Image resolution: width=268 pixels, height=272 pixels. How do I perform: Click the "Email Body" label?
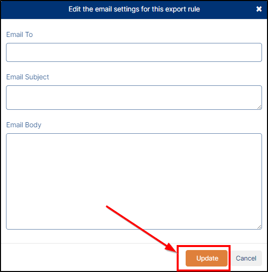coord(24,125)
